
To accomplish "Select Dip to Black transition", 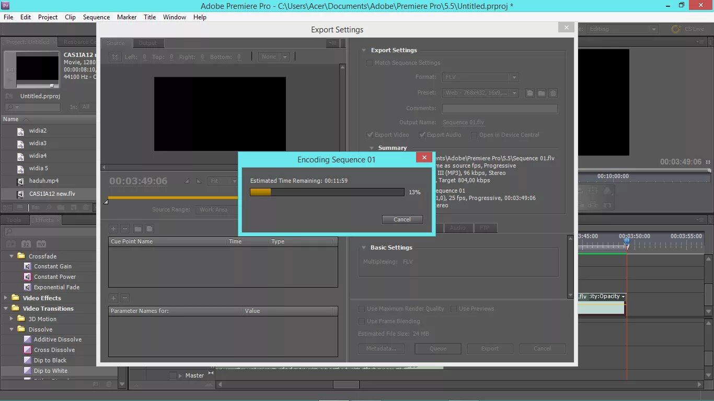I will (50, 360).
